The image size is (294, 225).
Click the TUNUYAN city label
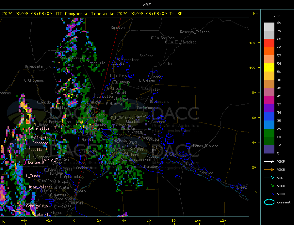[76, 203]
